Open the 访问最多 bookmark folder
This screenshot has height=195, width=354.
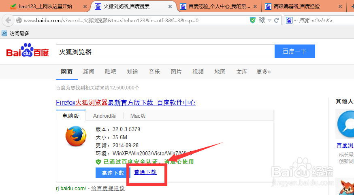(x=15, y=33)
